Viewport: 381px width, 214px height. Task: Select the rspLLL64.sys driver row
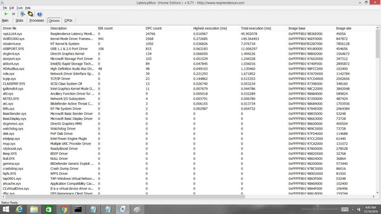(x=188, y=34)
